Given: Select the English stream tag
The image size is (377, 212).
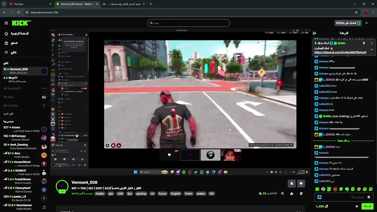Looking at the screenshot, I should [176, 194].
